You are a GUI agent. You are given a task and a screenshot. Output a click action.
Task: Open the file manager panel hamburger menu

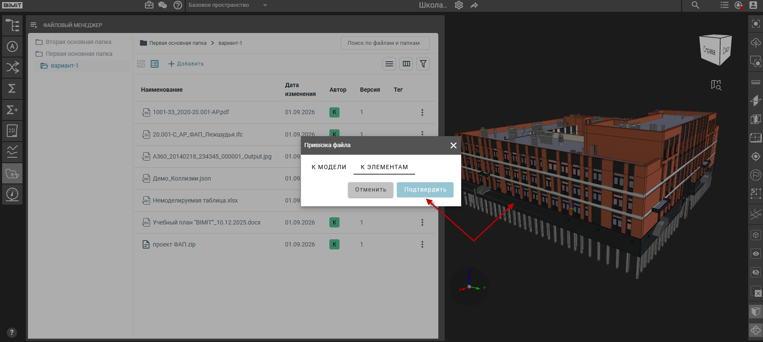point(33,25)
